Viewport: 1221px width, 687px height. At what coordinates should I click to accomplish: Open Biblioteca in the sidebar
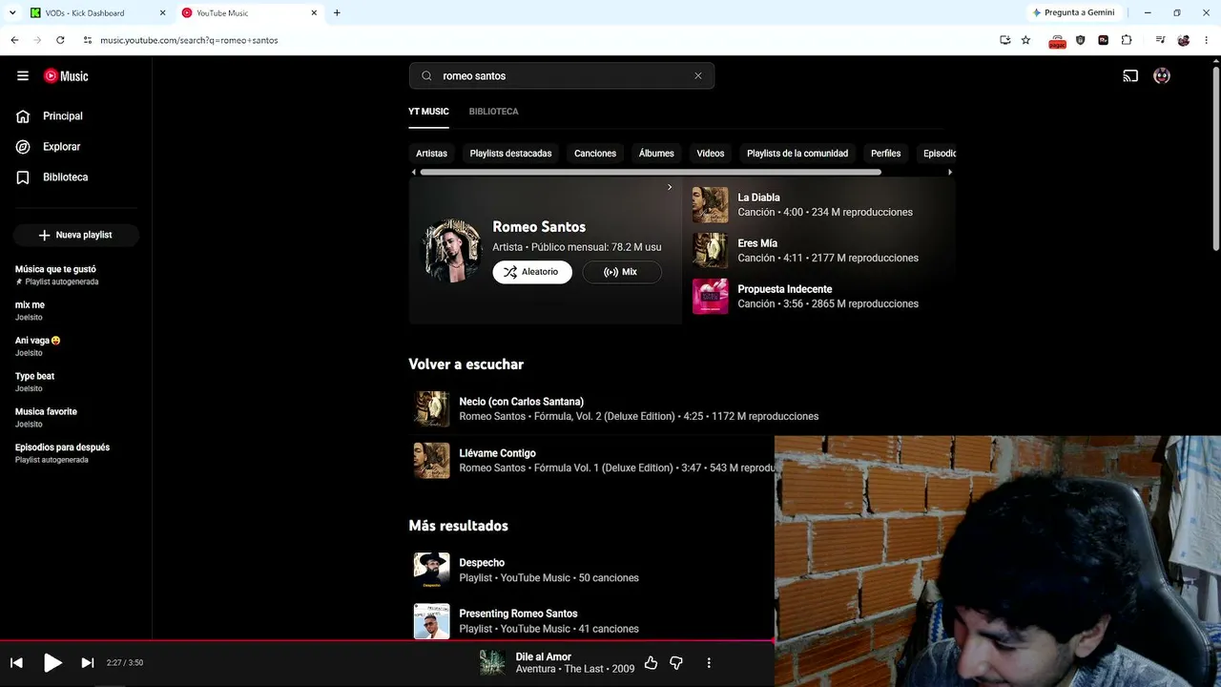65,177
